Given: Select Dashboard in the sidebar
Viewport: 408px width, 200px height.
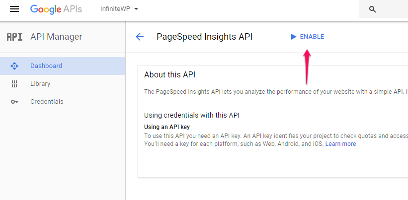Looking at the screenshot, I should 63,66.
